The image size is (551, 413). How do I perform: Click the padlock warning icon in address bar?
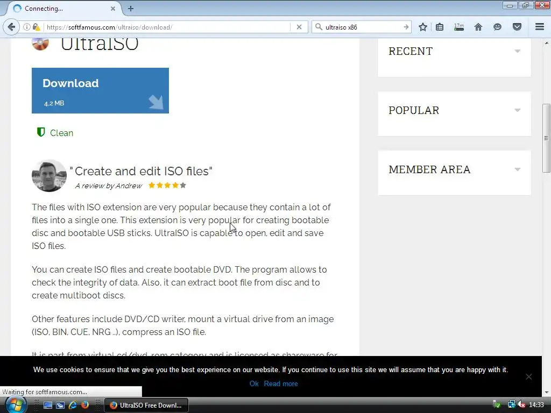36,27
